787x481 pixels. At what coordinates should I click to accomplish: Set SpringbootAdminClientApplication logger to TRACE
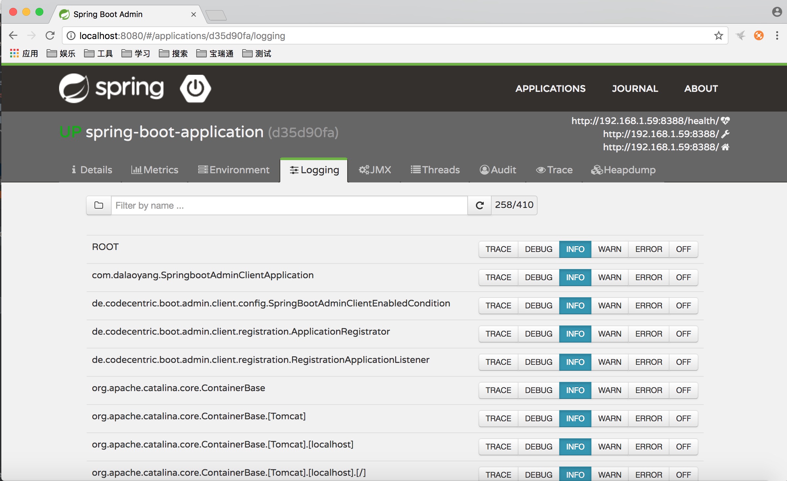pyautogui.click(x=498, y=278)
